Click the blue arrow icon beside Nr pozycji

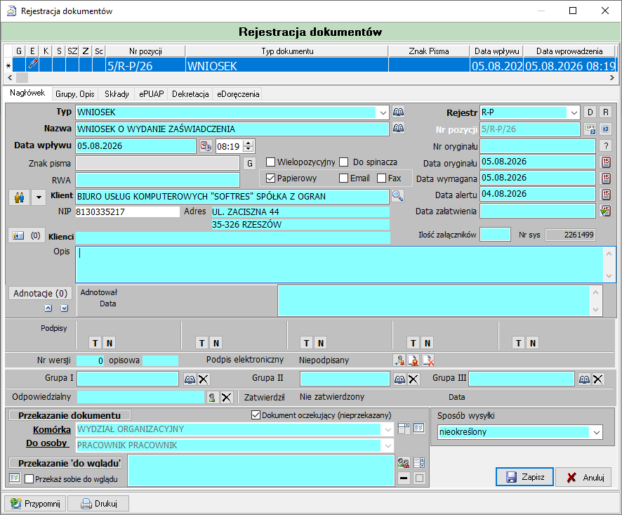tap(605, 129)
